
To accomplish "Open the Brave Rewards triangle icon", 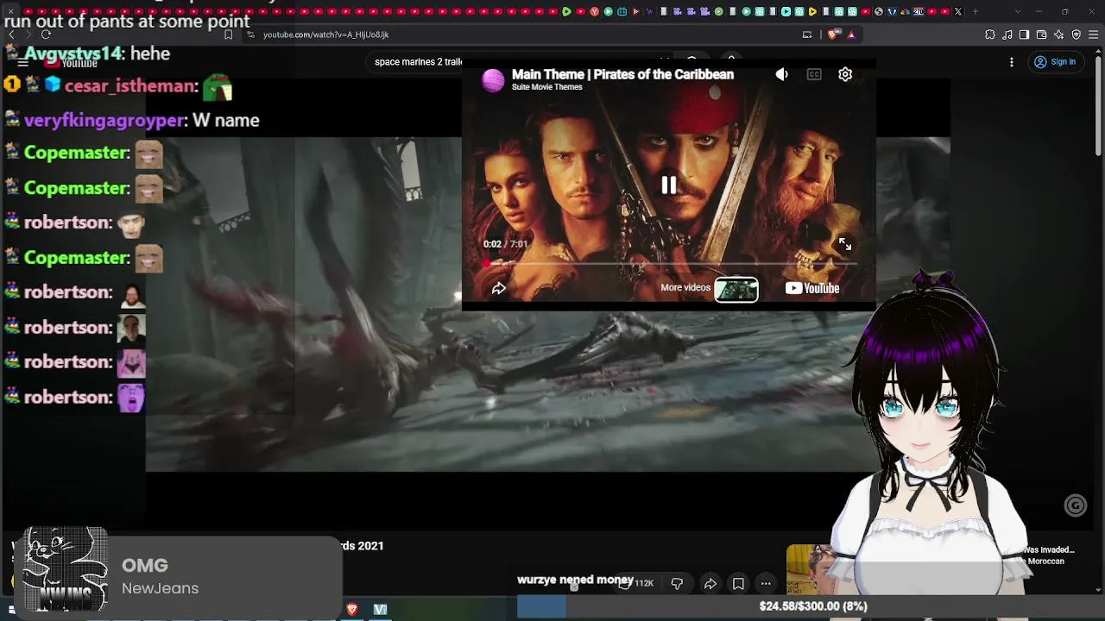I will click(851, 34).
